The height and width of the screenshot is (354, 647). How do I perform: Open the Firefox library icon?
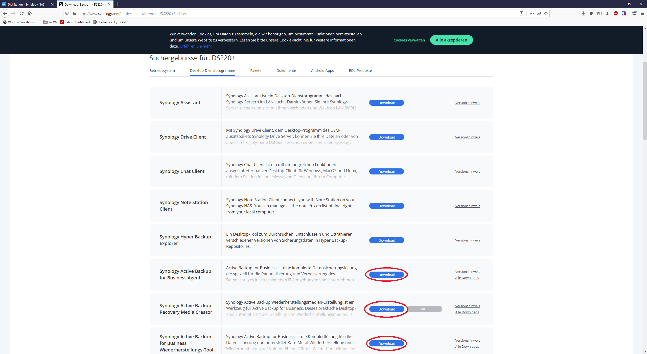[x=591, y=14]
